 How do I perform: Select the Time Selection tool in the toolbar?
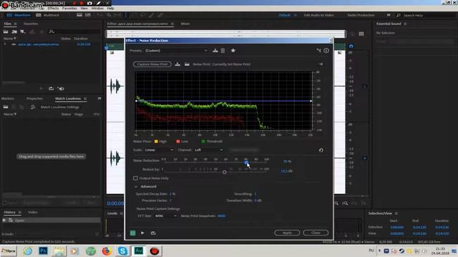[126, 15]
